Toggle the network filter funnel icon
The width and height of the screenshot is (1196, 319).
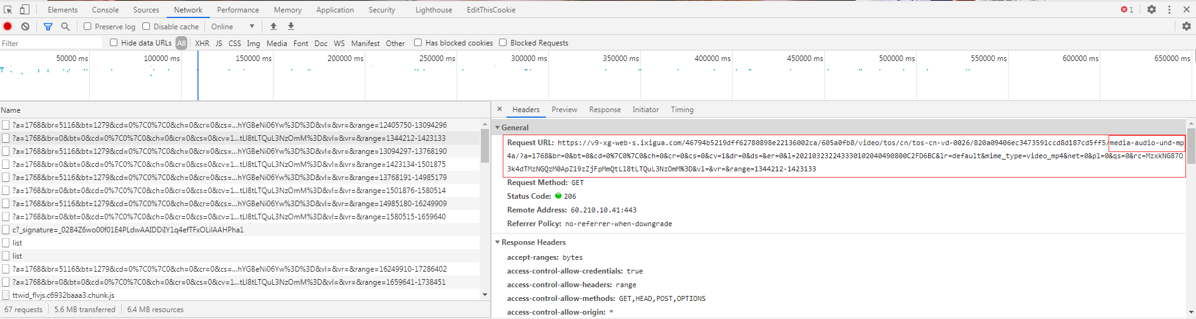[x=48, y=26]
